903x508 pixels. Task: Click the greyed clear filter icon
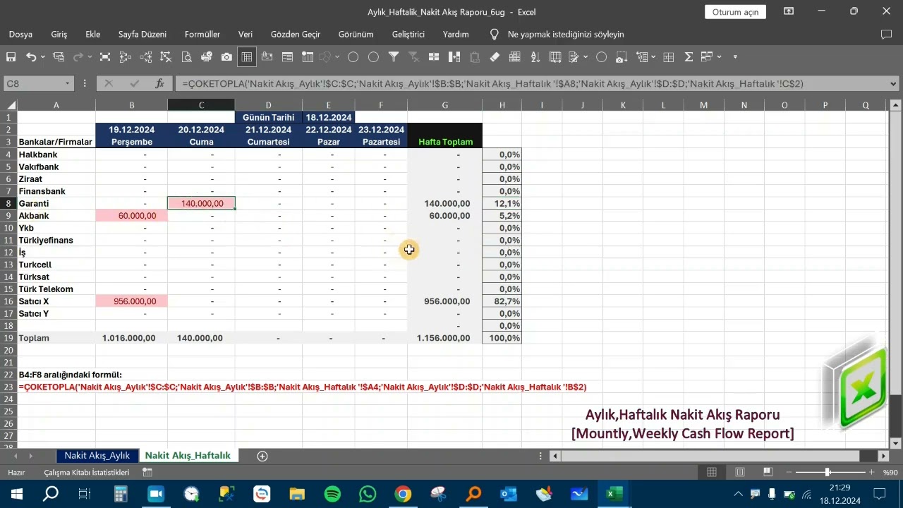(x=414, y=57)
